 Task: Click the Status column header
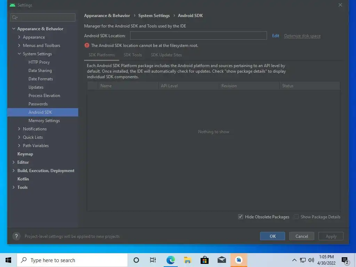(310, 86)
